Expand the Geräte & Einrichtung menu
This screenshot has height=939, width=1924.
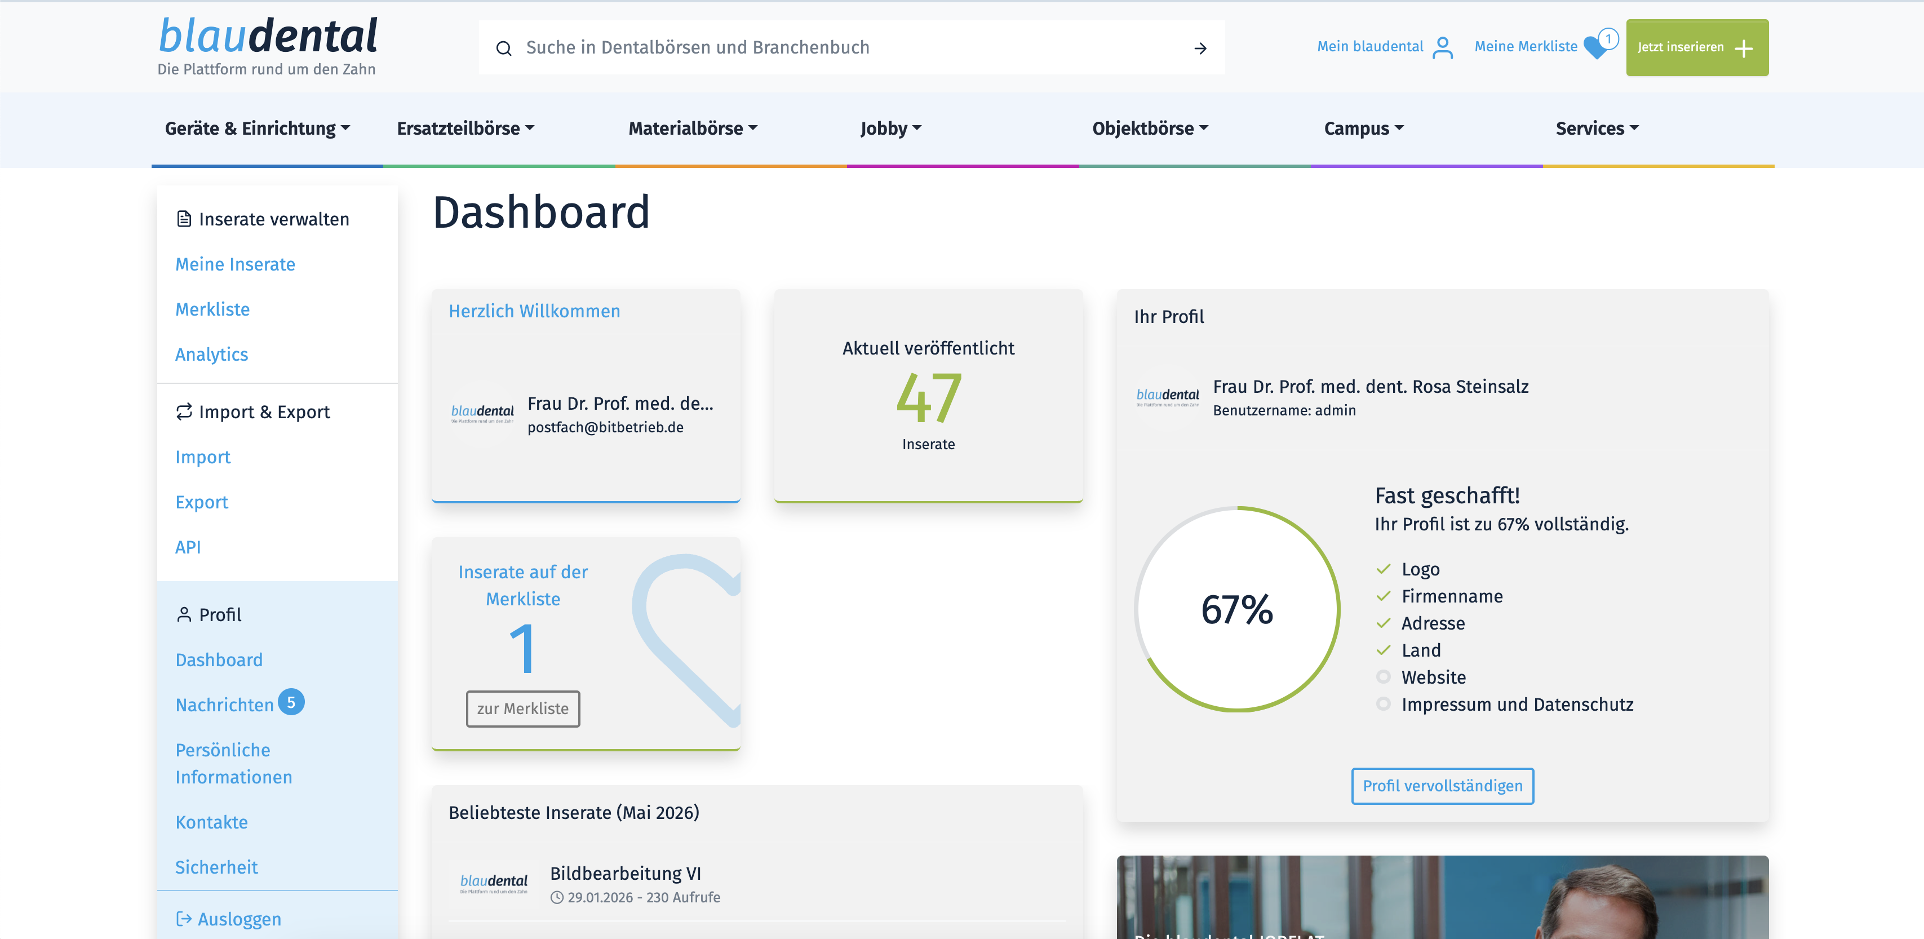[258, 129]
